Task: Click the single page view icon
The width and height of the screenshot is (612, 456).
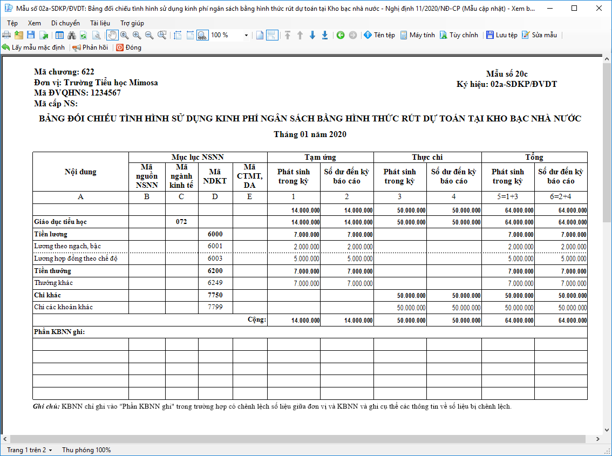Action: pyautogui.click(x=260, y=35)
